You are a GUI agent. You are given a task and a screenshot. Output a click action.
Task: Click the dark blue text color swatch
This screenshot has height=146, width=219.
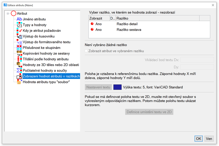tap(117, 87)
